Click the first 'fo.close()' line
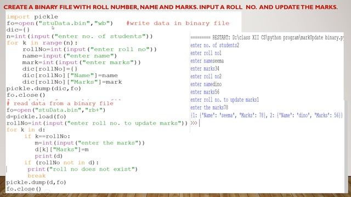This screenshot has width=351, height=197. (x=26, y=95)
